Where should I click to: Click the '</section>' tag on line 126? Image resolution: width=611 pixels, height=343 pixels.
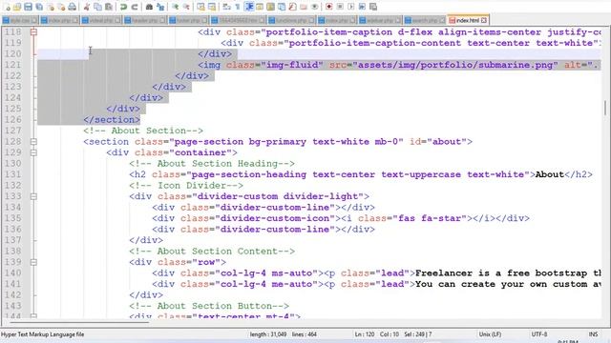(x=112, y=120)
